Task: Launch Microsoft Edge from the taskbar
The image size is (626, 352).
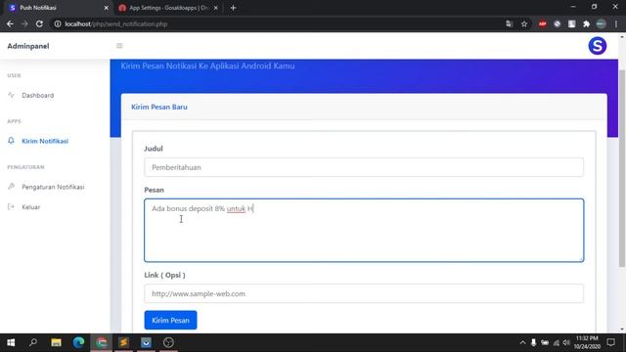Action: [x=78, y=342]
